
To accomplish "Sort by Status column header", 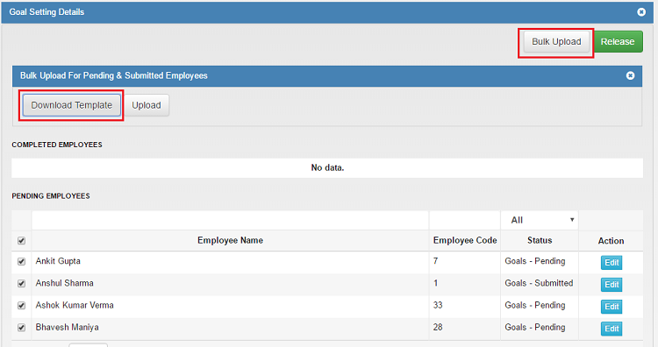I will 540,241.
